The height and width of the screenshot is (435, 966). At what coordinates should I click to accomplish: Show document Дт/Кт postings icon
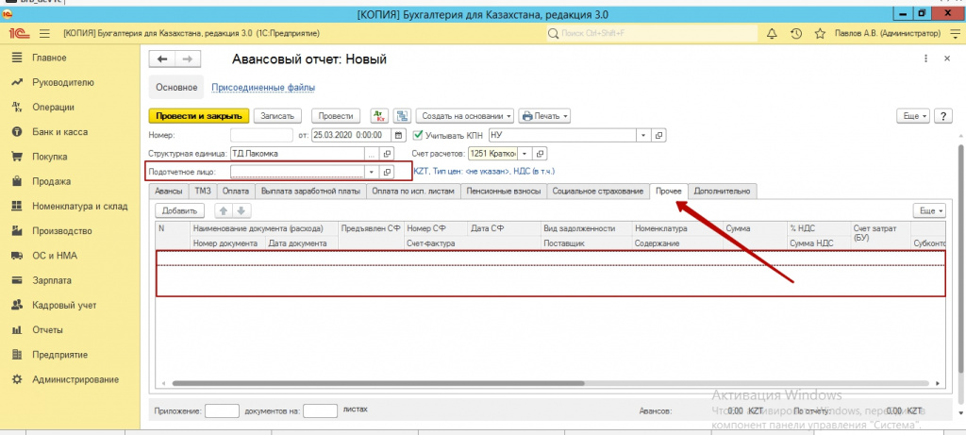coord(379,116)
